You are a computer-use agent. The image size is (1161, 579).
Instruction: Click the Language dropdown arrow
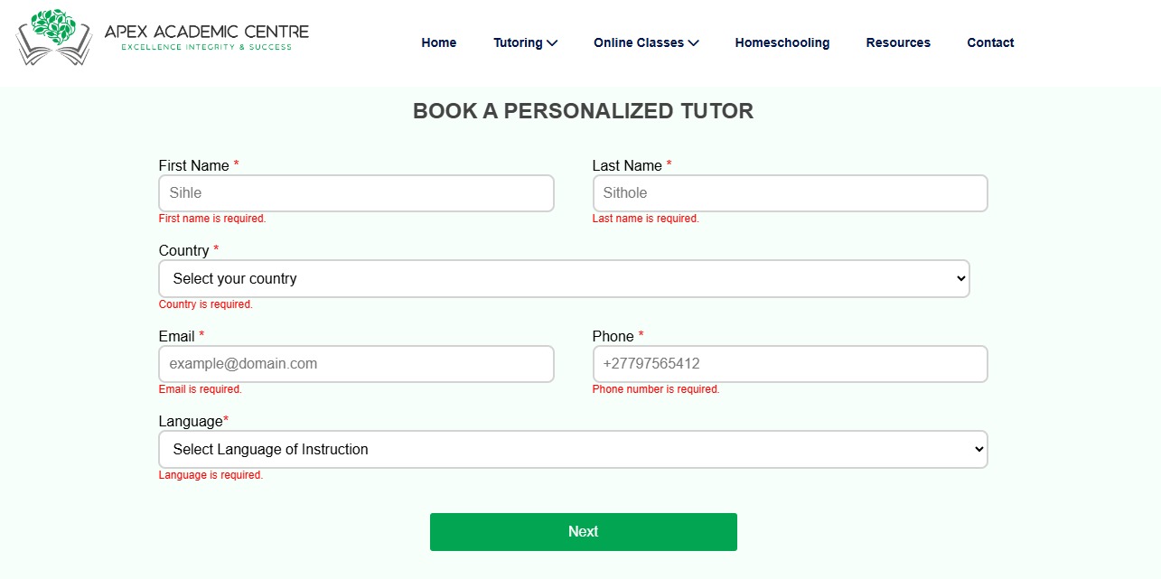(978, 450)
